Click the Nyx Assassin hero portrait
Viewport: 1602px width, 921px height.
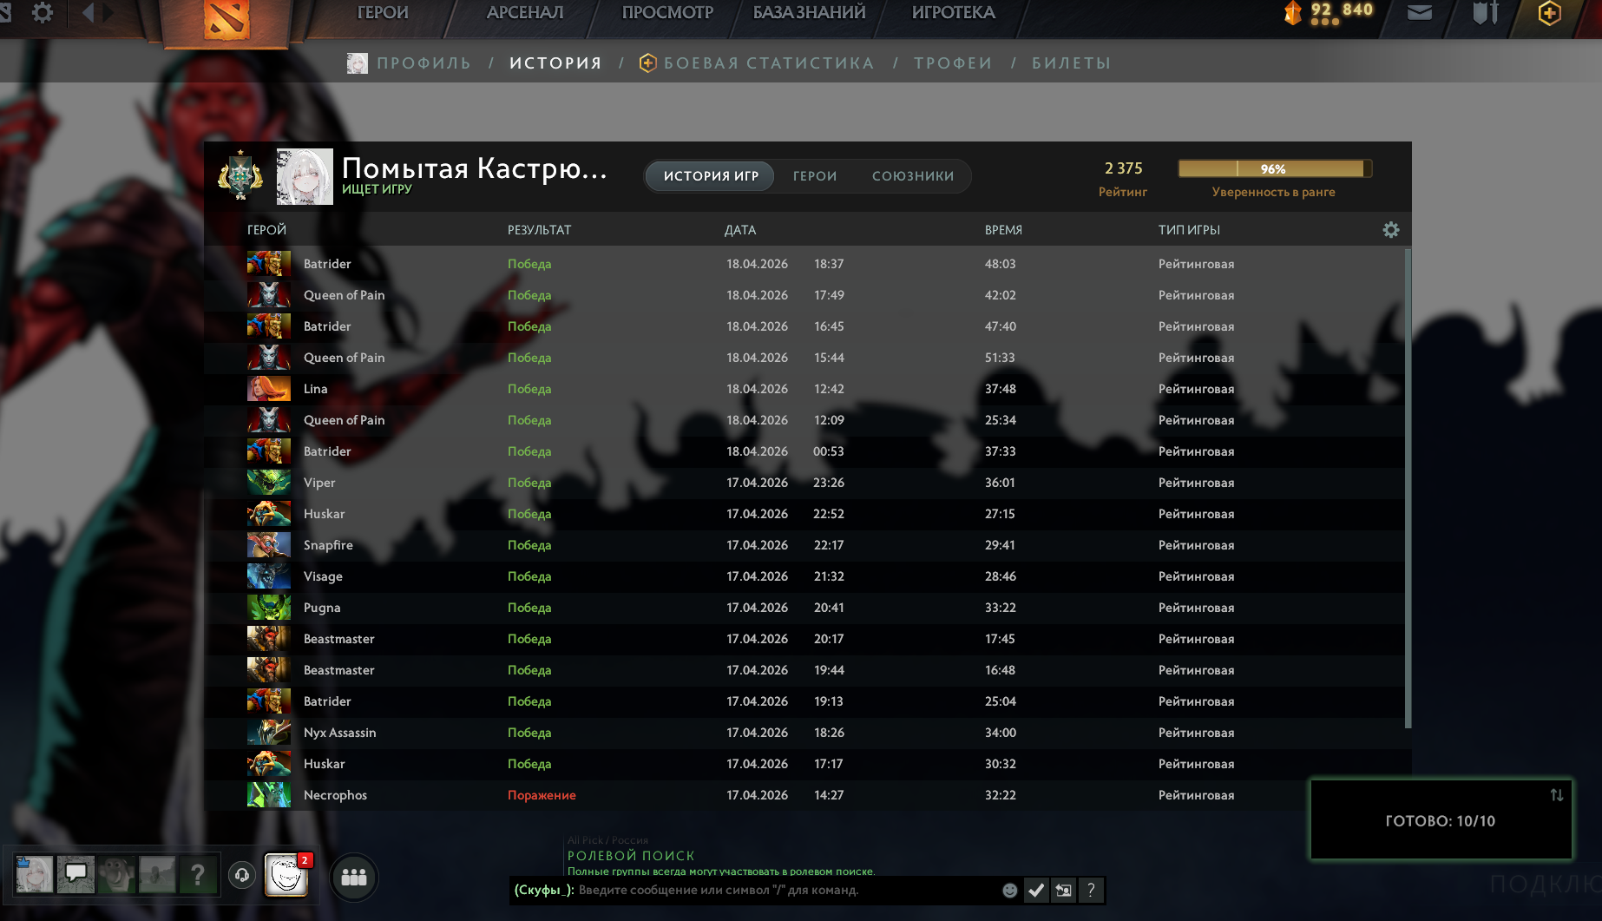[x=269, y=733]
